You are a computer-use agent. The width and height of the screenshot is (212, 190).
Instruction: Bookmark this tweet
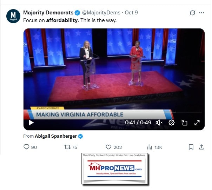(191, 147)
